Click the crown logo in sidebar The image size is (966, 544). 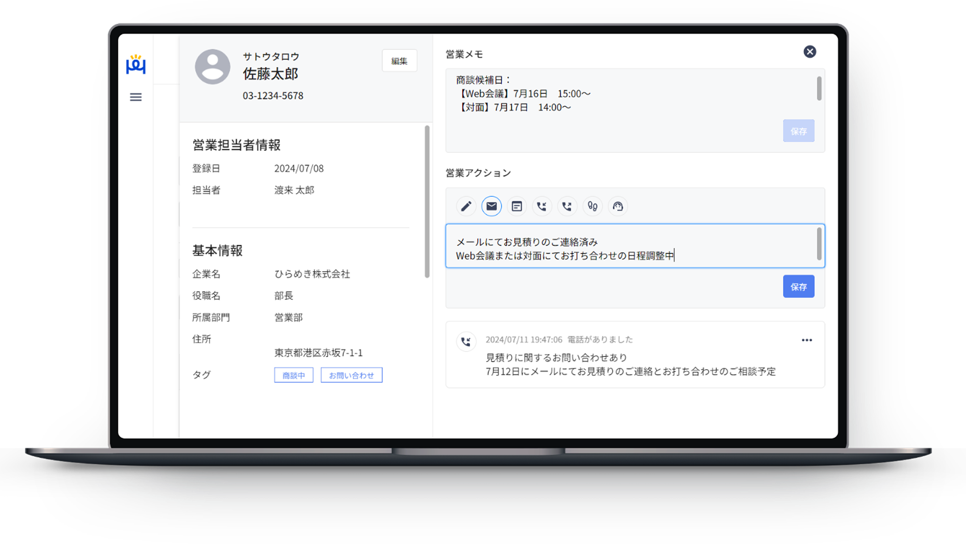(136, 64)
